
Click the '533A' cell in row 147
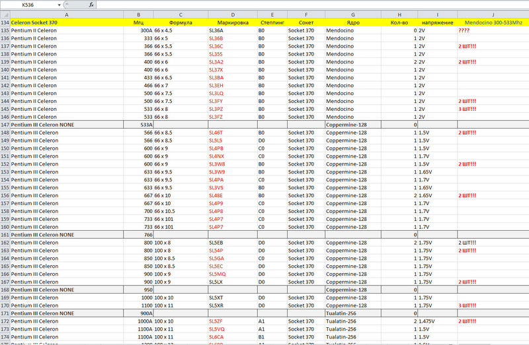pyautogui.click(x=139, y=125)
